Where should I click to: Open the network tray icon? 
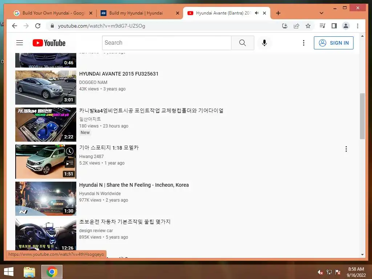[x=329, y=272]
